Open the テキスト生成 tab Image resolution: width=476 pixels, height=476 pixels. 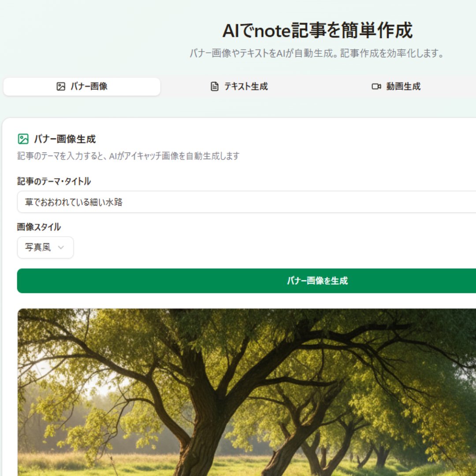(239, 86)
